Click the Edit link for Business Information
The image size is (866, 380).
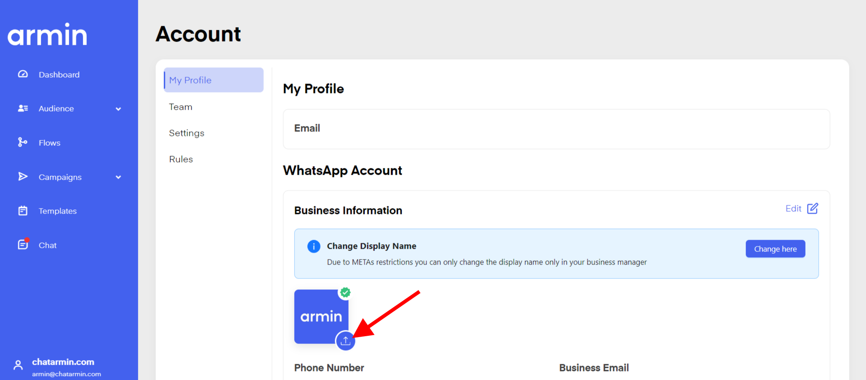pyautogui.click(x=793, y=209)
